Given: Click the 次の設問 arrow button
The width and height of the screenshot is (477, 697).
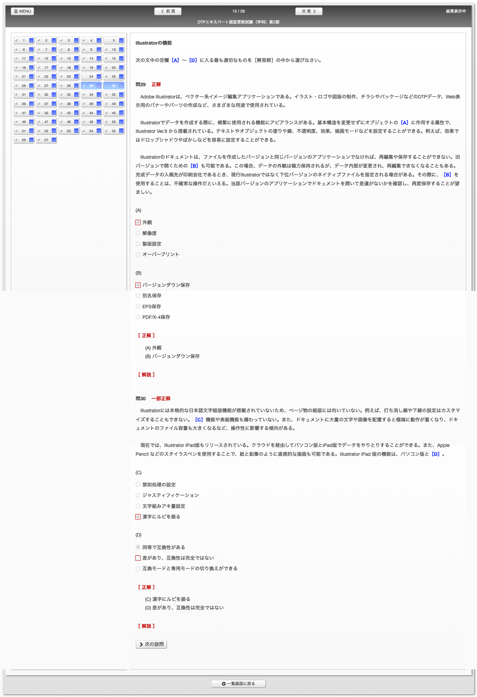Looking at the screenshot, I should [x=151, y=644].
